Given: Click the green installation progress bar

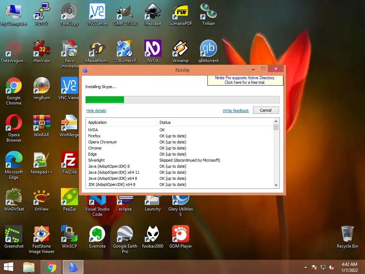Looking at the screenshot, I should (182, 100).
